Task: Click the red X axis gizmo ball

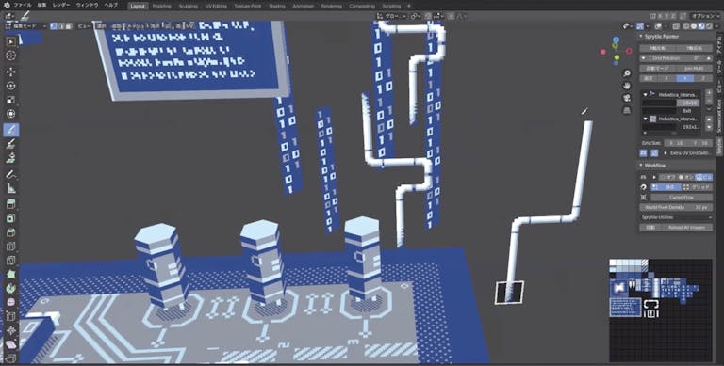Action: [x=602, y=52]
